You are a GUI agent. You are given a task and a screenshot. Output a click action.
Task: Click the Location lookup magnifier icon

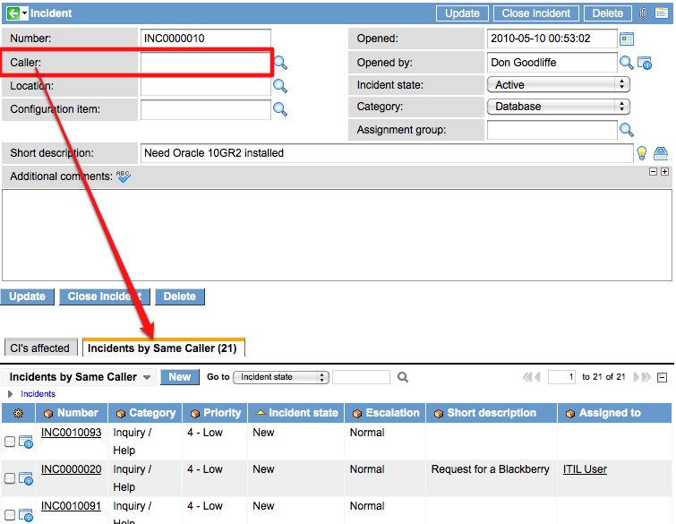coord(280,86)
